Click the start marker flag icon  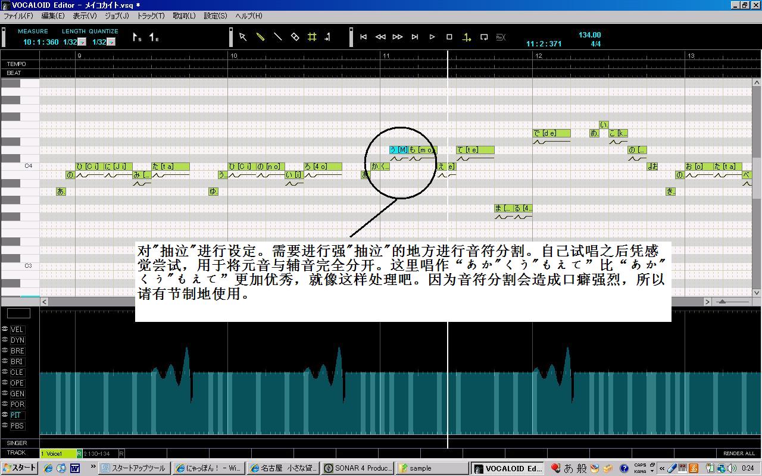pyautogui.click(x=136, y=37)
